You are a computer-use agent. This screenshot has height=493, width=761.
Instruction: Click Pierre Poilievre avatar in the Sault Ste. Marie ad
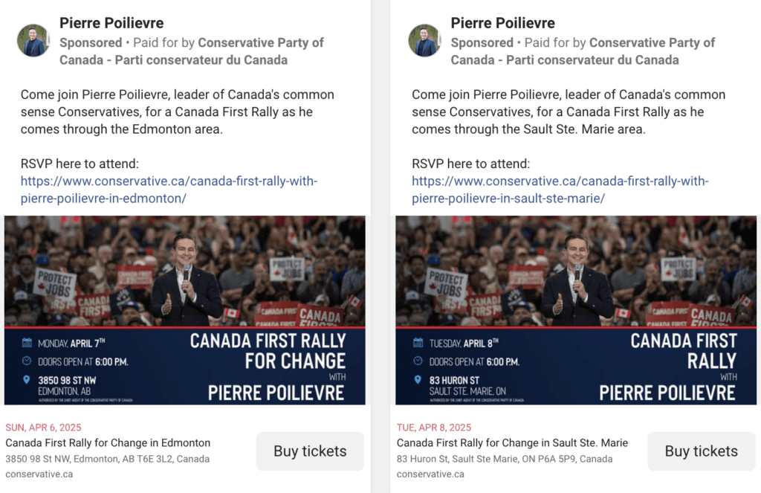(x=424, y=41)
